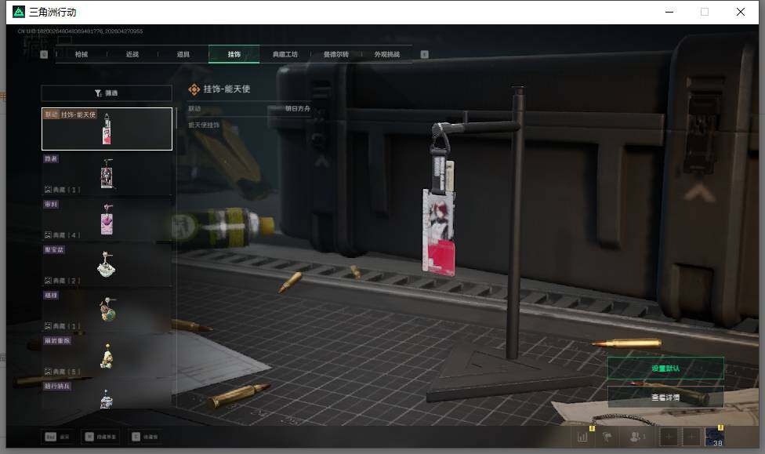Switch to the 近战 tab
This screenshot has height=454, width=765.
tap(132, 55)
